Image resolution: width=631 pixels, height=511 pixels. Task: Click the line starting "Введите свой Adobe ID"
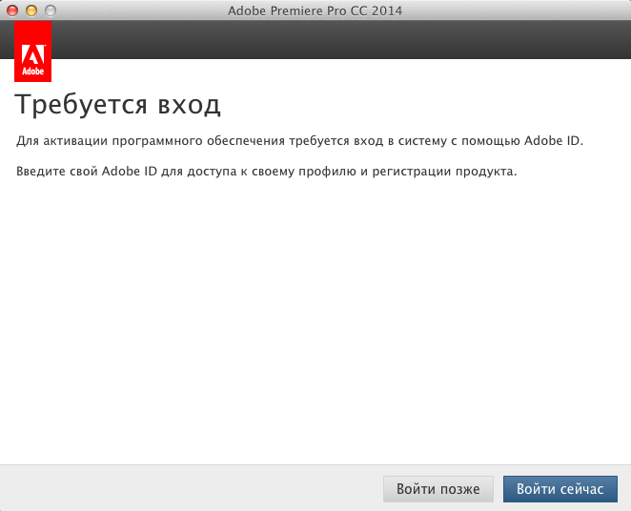[266, 172]
